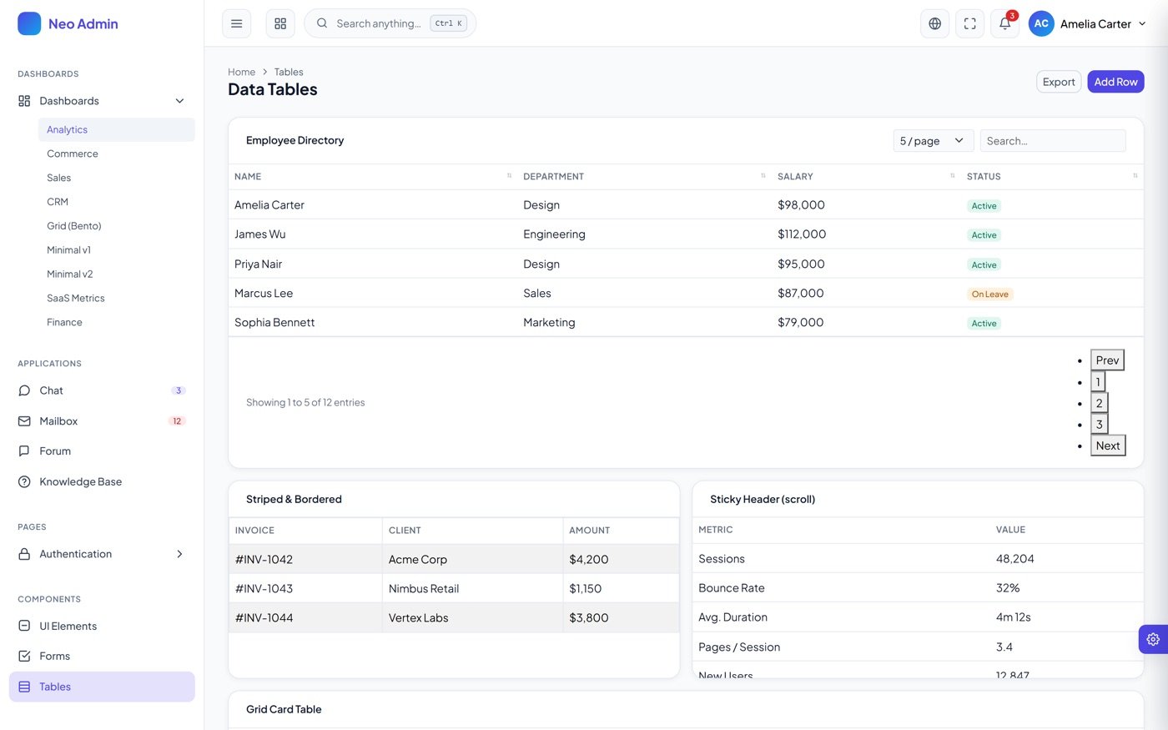1168x730 pixels.
Task: Sort by Name column sort icon
Action: pos(509,176)
